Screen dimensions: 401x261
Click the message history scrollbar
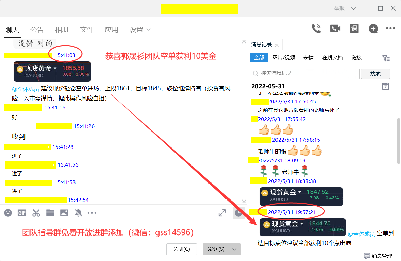398,141
